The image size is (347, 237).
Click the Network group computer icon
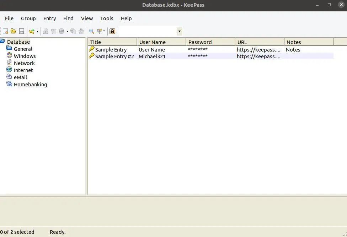9,62
